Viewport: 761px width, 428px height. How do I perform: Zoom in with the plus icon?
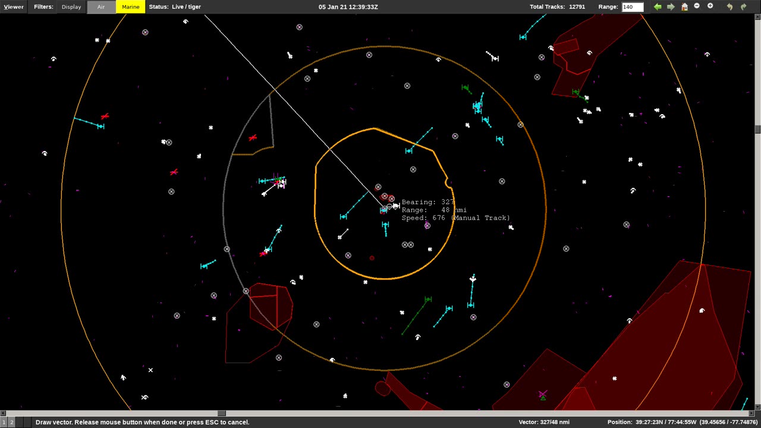(x=710, y=6)
